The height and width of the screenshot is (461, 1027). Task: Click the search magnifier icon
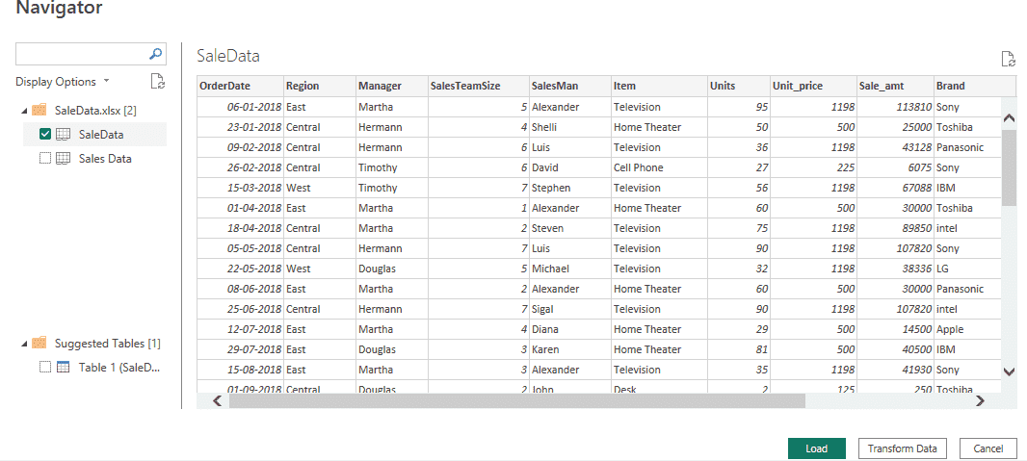pos(156,54)
